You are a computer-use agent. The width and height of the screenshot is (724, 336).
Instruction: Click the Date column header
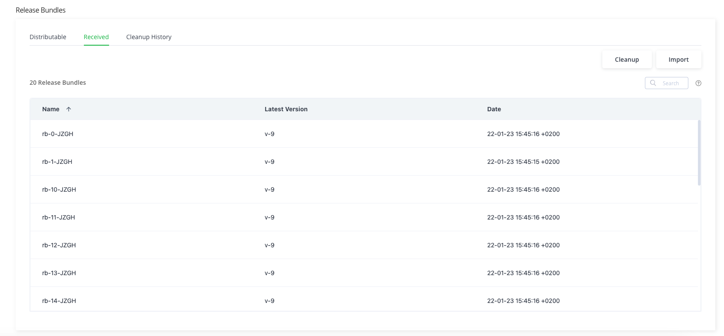click(494, 109)
